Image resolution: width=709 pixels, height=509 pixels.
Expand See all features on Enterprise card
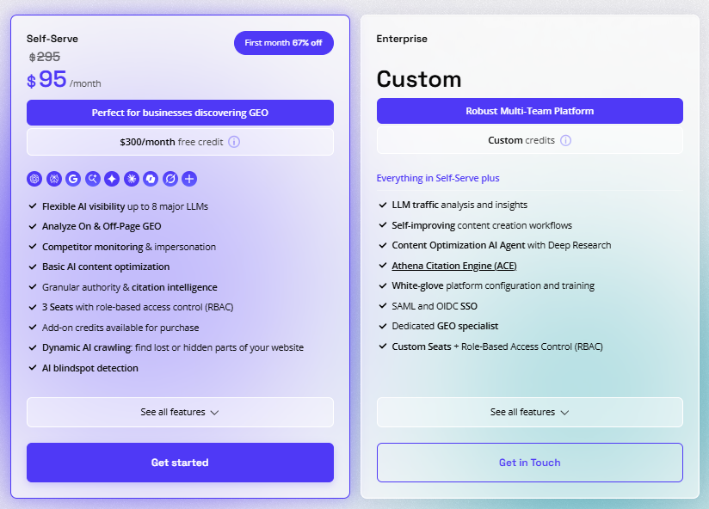coord(530,412)
